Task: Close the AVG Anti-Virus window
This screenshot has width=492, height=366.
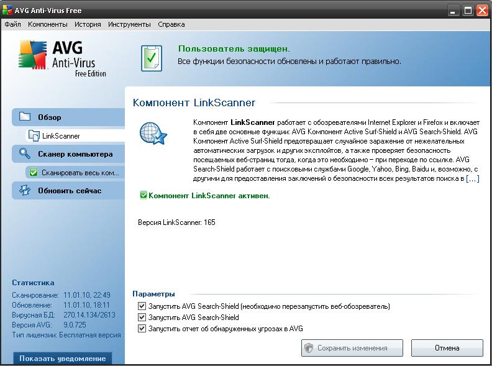Action: click(x=483, y=11)
